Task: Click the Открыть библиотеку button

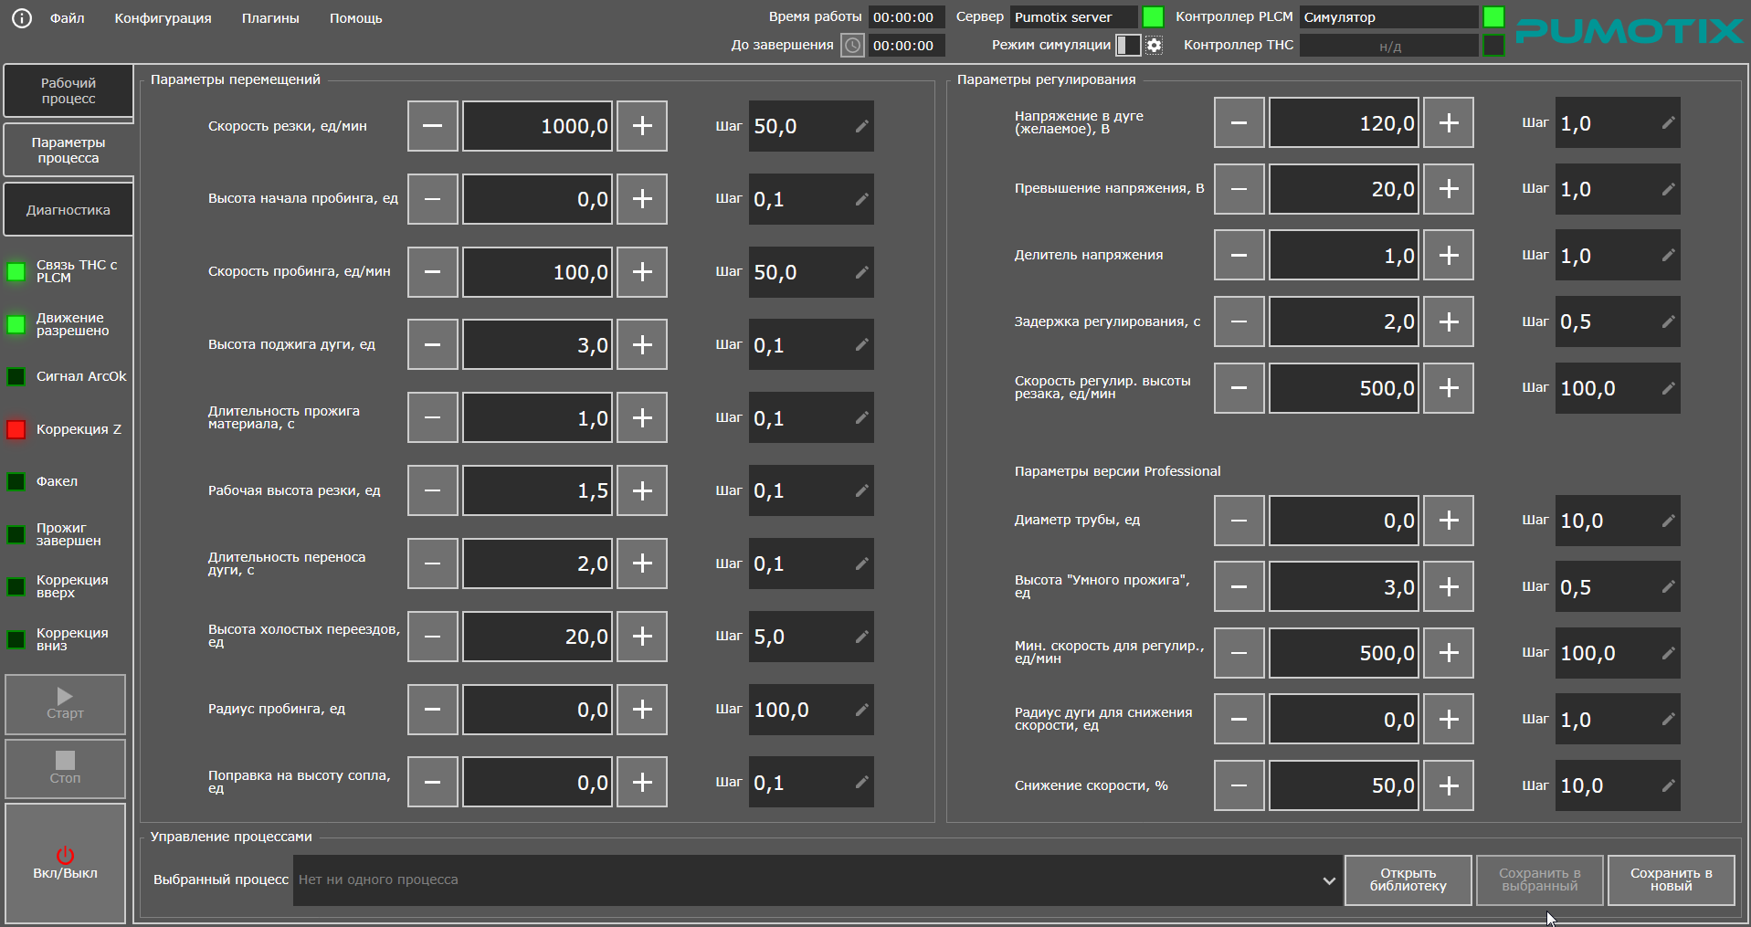Action: (x=1408, y=880)
